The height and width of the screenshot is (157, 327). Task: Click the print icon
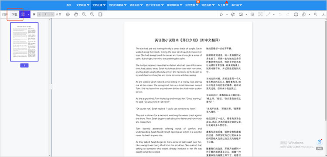296,14
